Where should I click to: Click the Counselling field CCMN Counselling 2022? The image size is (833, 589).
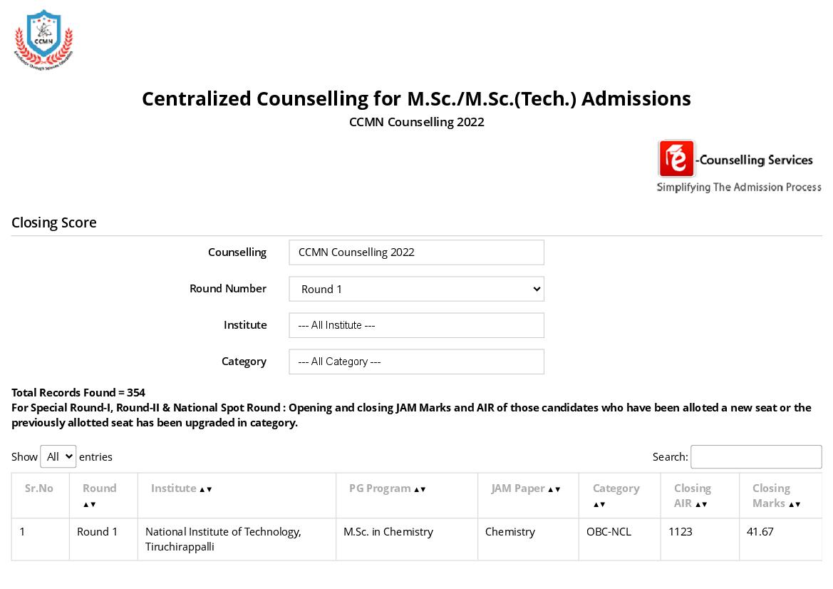(x=416, y=252)
